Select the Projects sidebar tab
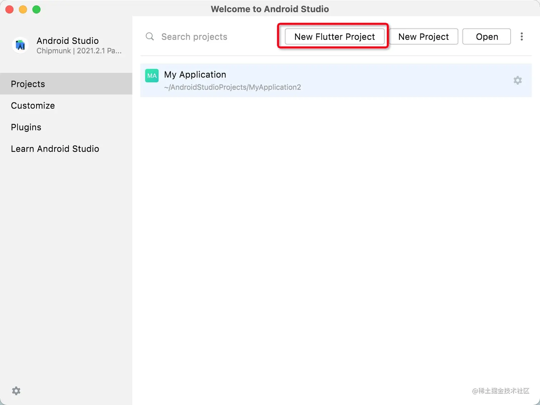Image resolution: width=540 pixels, height=405 pixels. coord(66,84)
